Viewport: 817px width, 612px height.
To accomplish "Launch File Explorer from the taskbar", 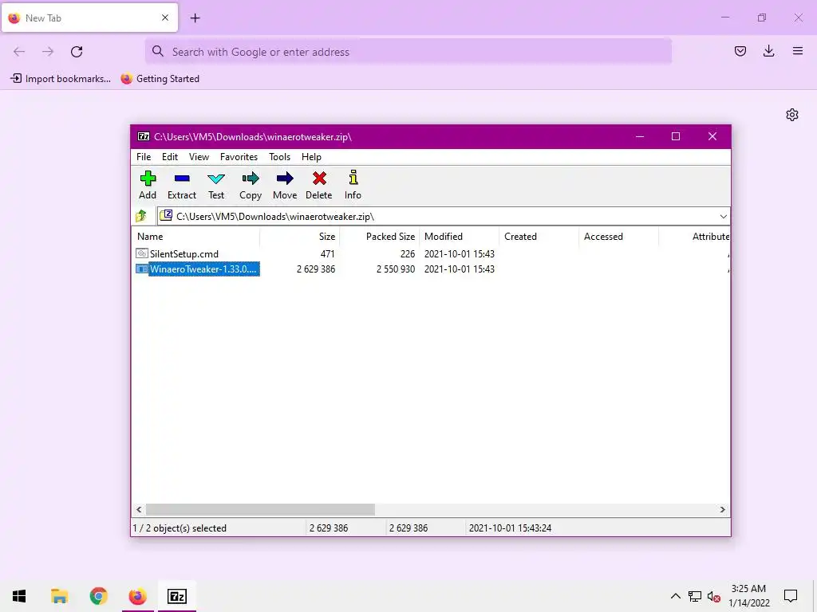I will (59, 596).
